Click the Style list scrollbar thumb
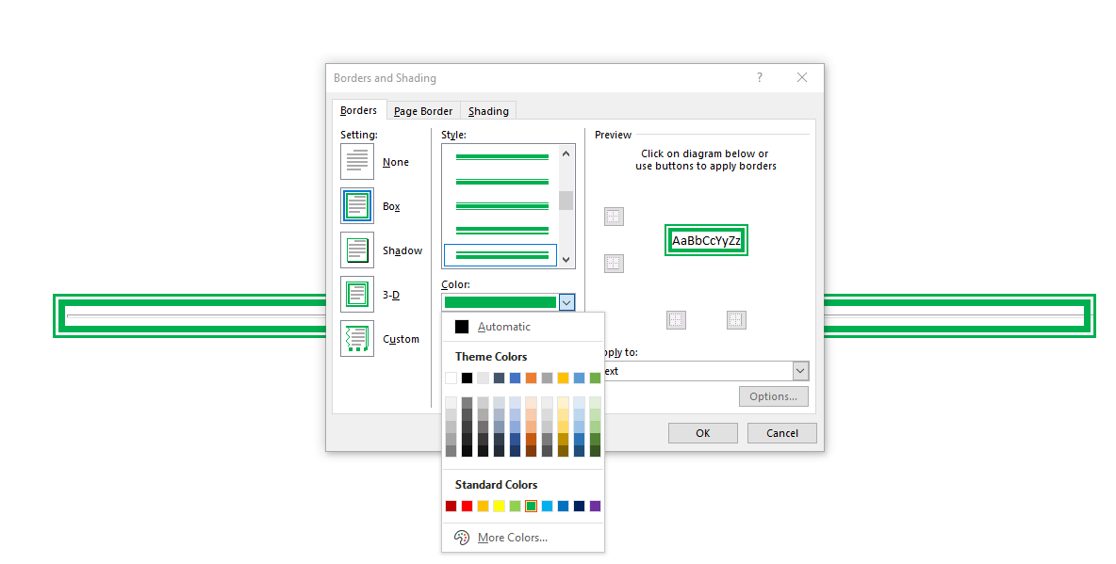 coord(566,201)
